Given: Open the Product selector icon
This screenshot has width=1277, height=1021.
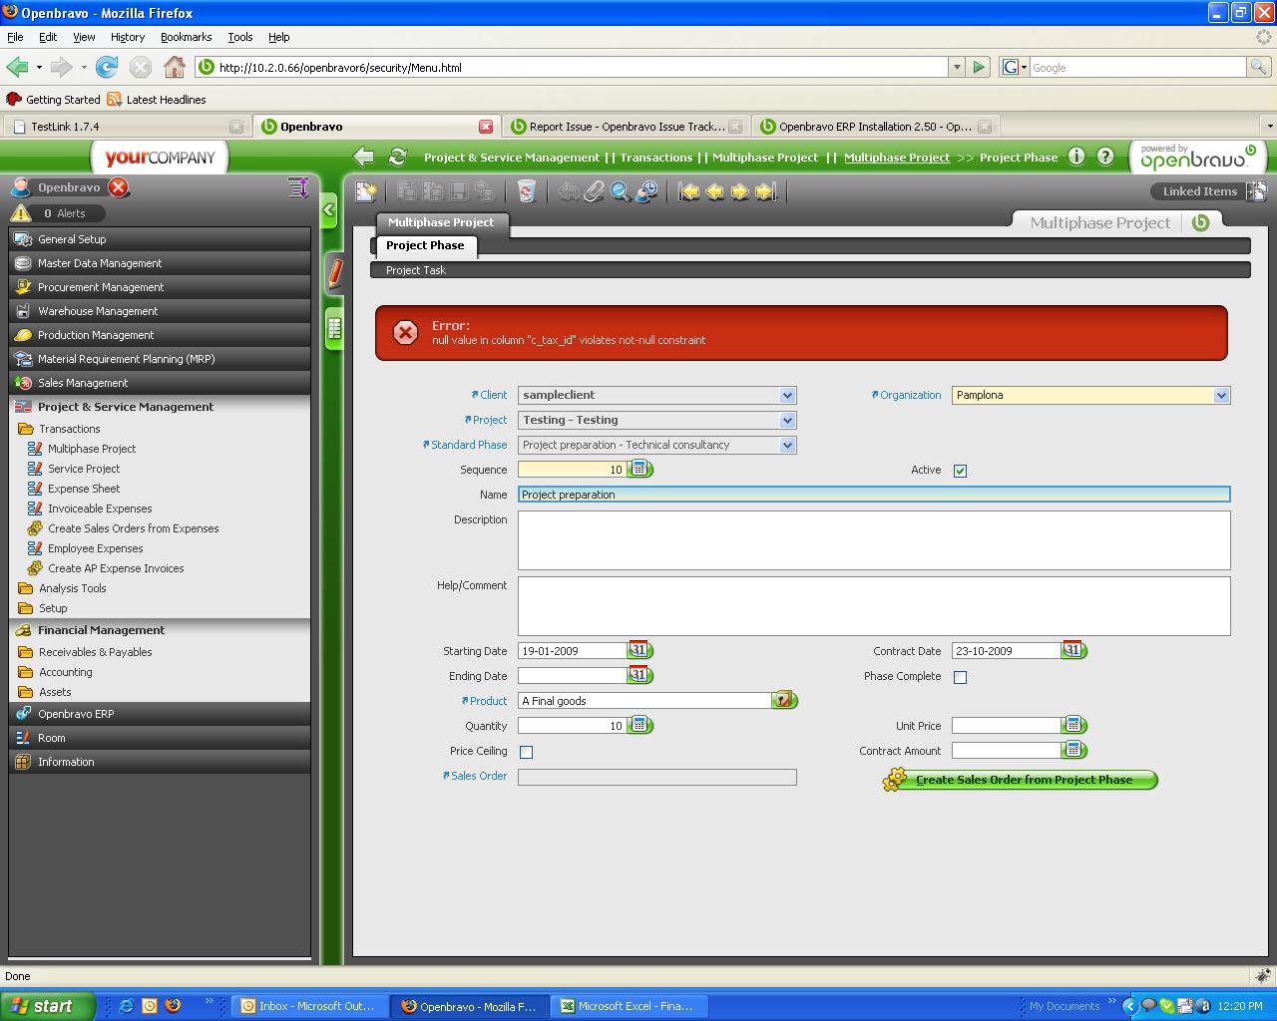Looking at the screenshot, I should click(x=784, y=701).
